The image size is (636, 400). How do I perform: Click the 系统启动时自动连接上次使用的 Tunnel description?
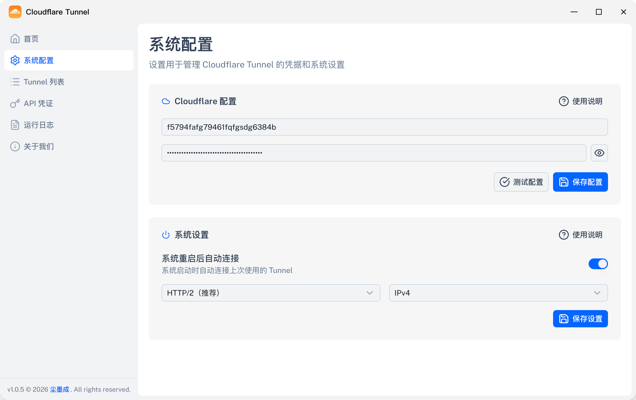227,270
